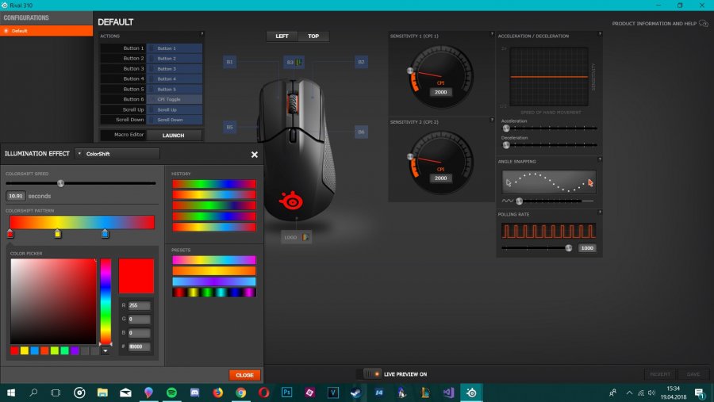Screen dimensions: 714x402
Task: Click the R value input field
Action: (x=139, y=305)
